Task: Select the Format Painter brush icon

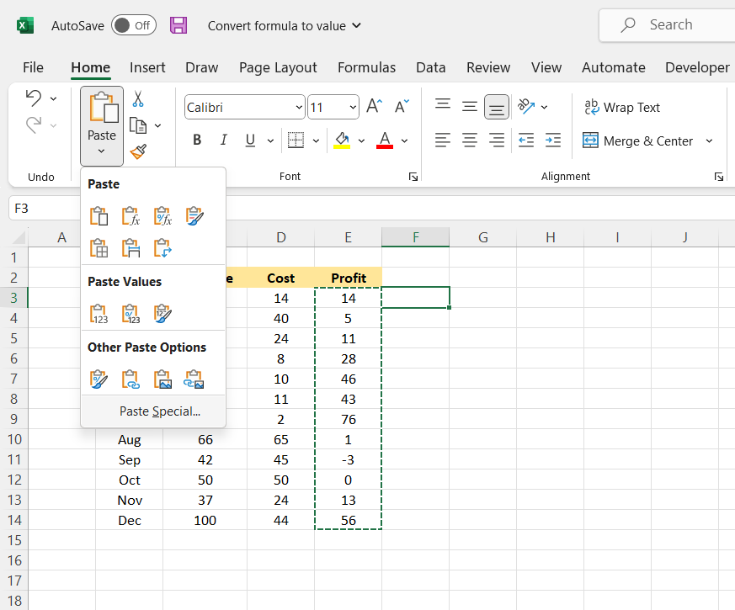Action: pyautogui.click(x=138, y=152)
